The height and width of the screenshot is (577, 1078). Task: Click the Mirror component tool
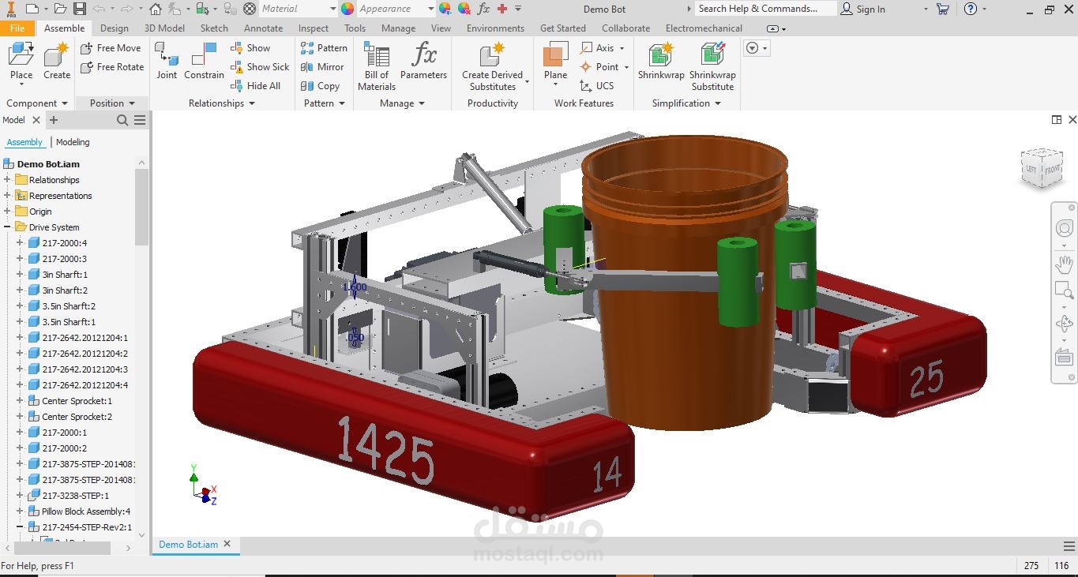(x=322, y=67)
